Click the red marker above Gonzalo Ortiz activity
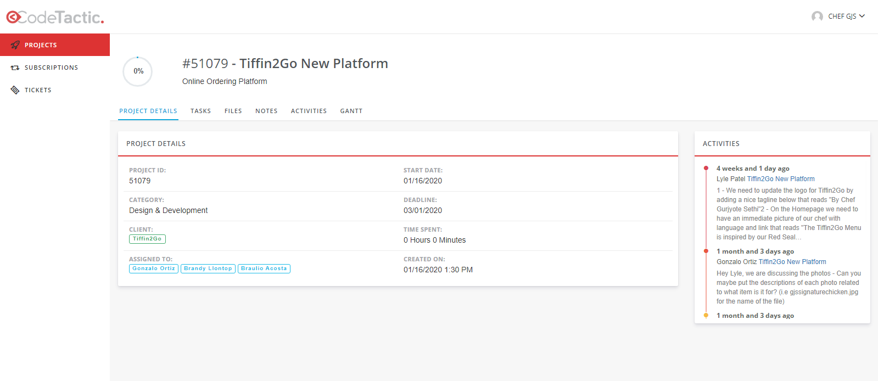Screen dimensions: 878x381 (706, 251)
